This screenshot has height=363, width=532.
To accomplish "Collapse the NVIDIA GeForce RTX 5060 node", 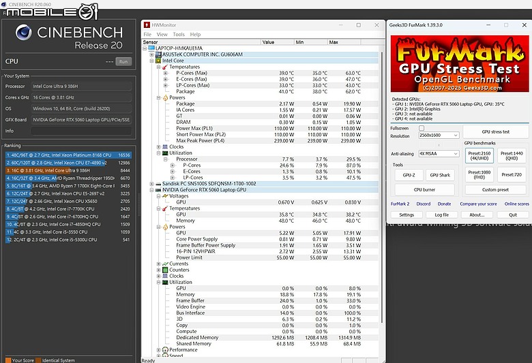I will pyautogui.click(x=151, y=190).
